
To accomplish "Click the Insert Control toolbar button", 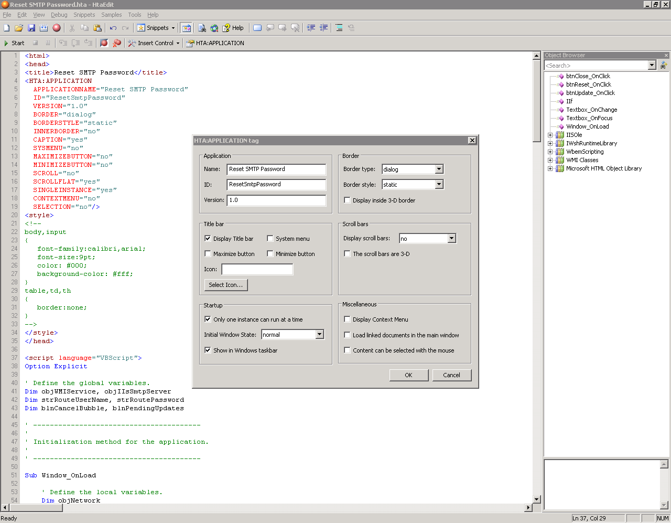I will [154, 43].
